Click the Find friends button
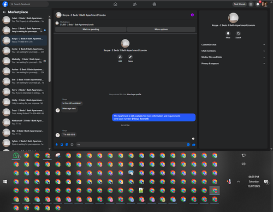273x212 pixels. (x=240, y=4)
